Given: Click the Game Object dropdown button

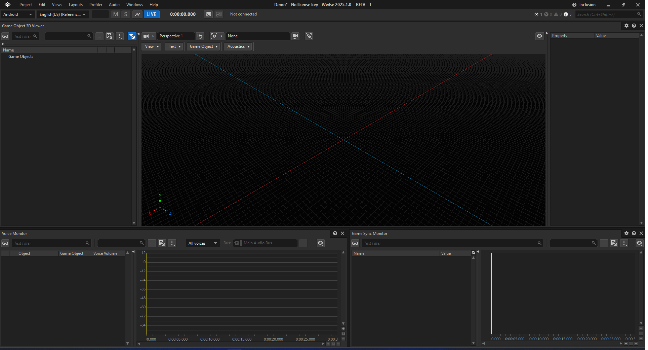Looking at the screenshot, I should point(204,46).
